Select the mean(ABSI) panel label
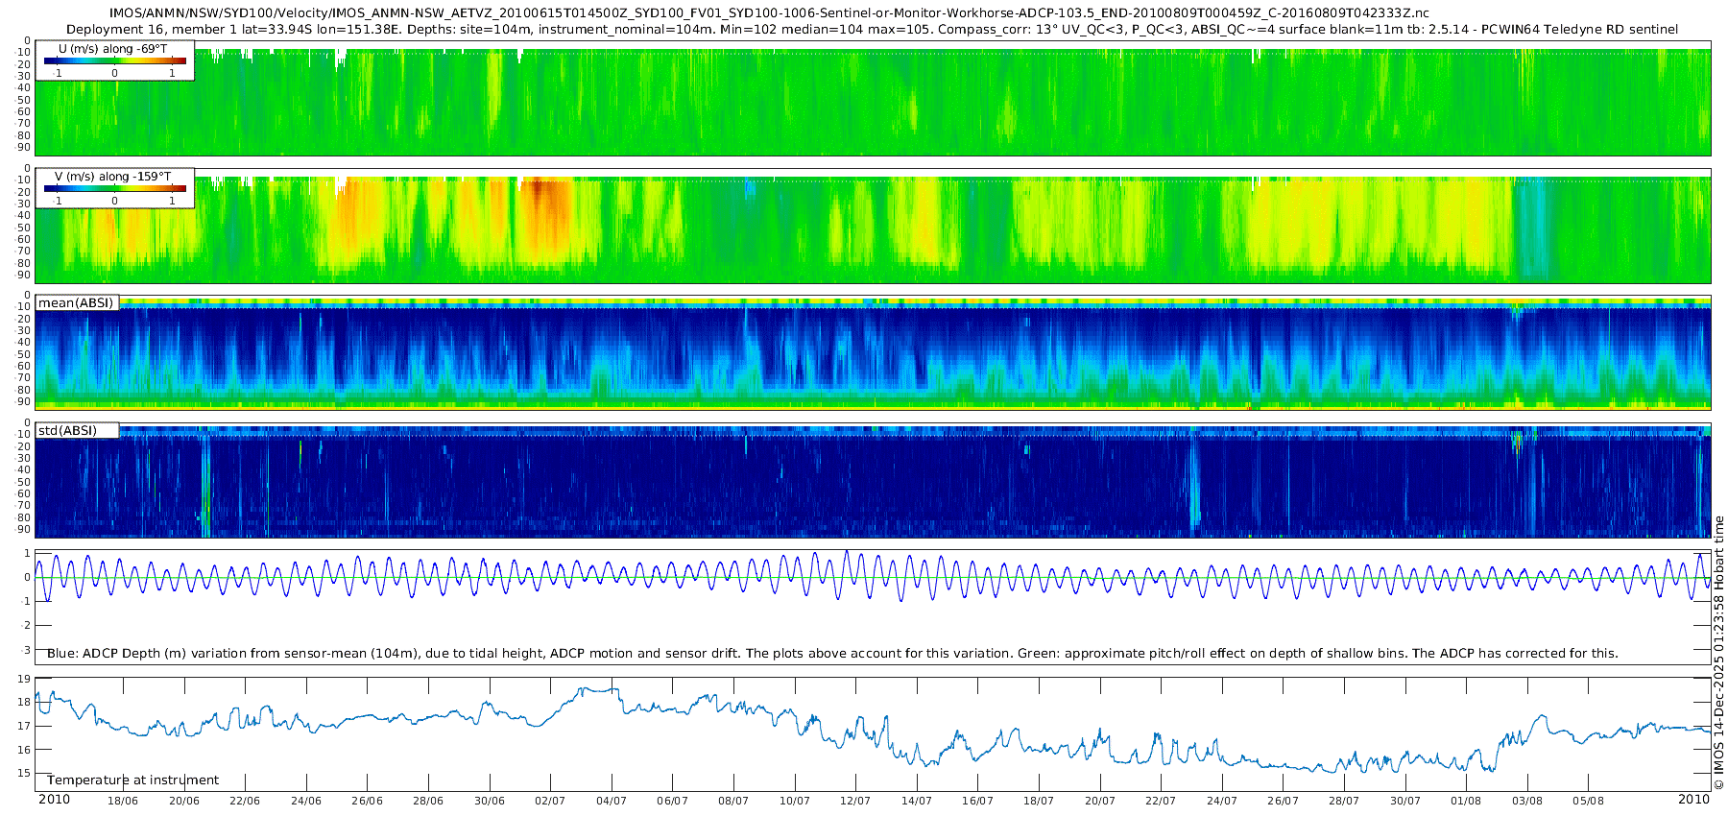This screenshot has width=1728, height=816. pyautogui.click(x=76, y=303)
